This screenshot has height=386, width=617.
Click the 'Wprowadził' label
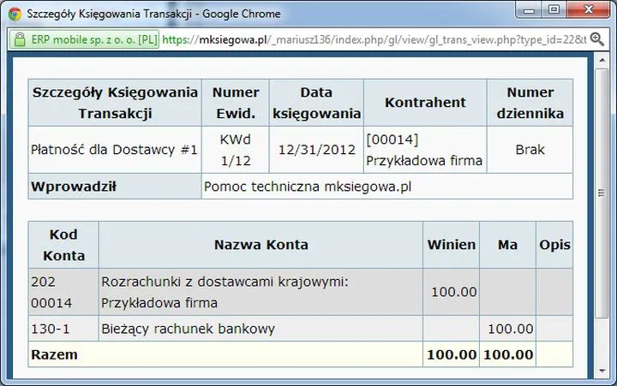pyautogui.click(x=74, y=187)
